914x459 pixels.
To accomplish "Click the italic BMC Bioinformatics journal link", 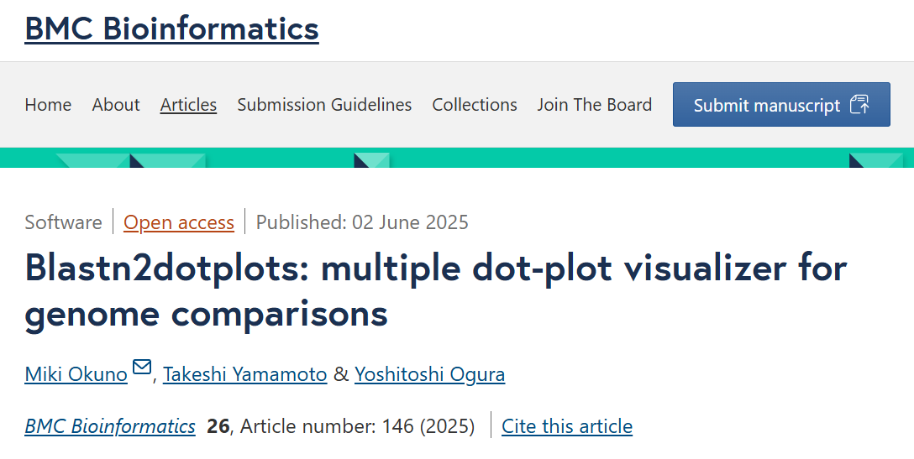I will [x=110, y=426].
